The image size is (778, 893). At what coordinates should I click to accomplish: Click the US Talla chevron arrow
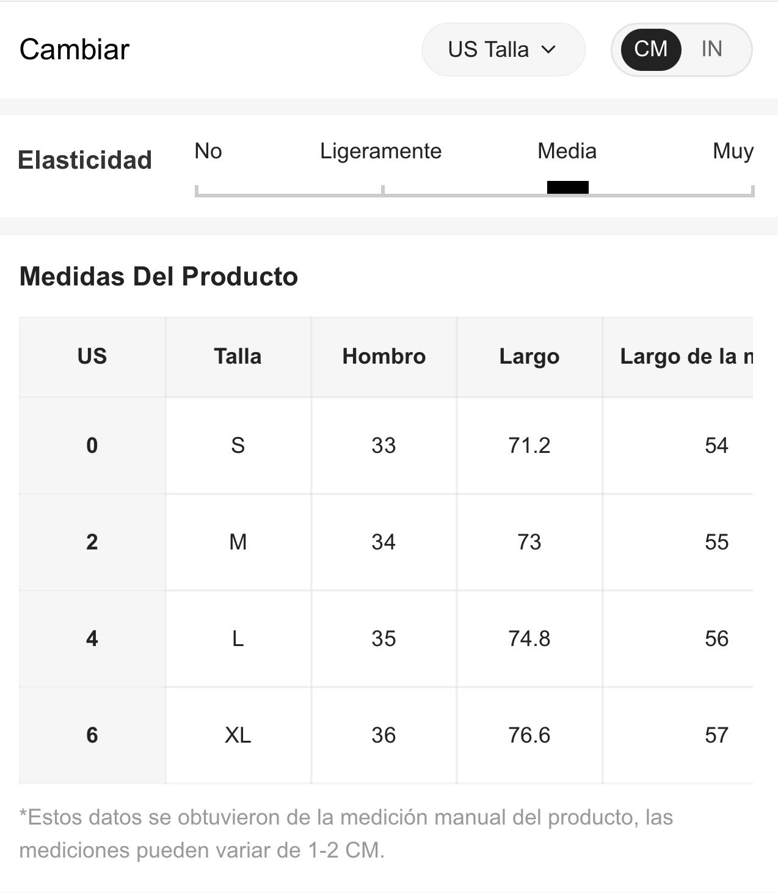point(548,50)
